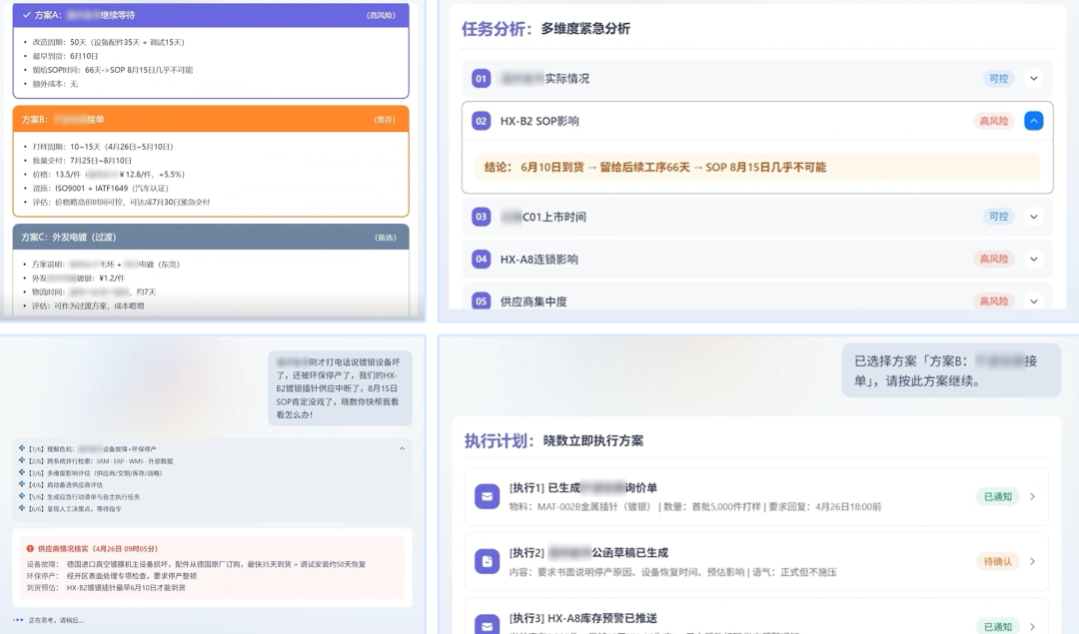The width and height of the screenshot is (1079, 634).
Task: Click the chat bubble about 镀银设备坏了
Action: point(340,388)
